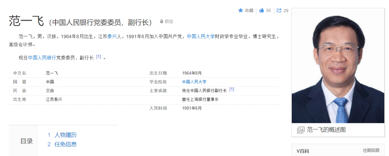Viewport: 389px width, 156px height.
Task: Click the 主要成就 field label
Action: [158, 91]
